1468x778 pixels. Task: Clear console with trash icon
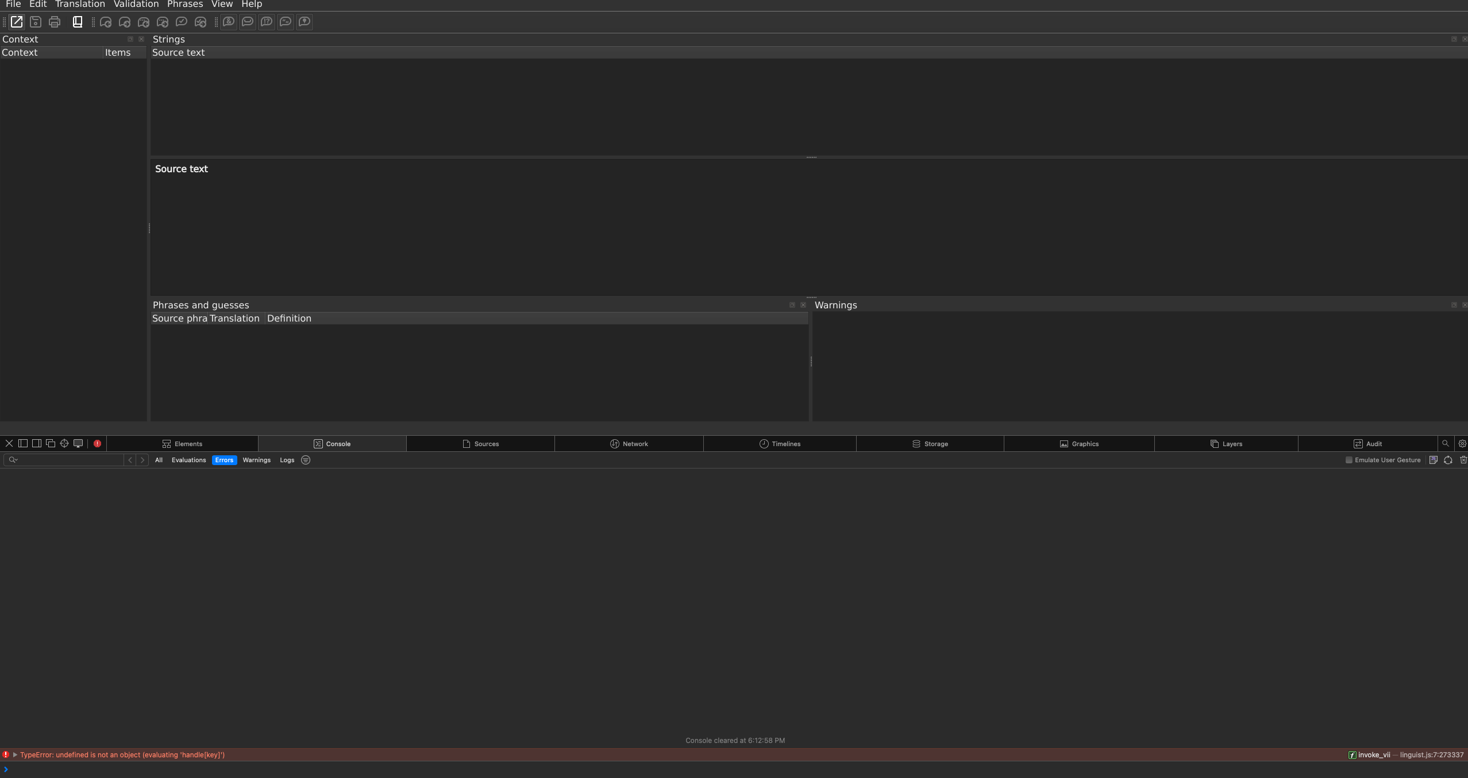(x=1463, y=460)
